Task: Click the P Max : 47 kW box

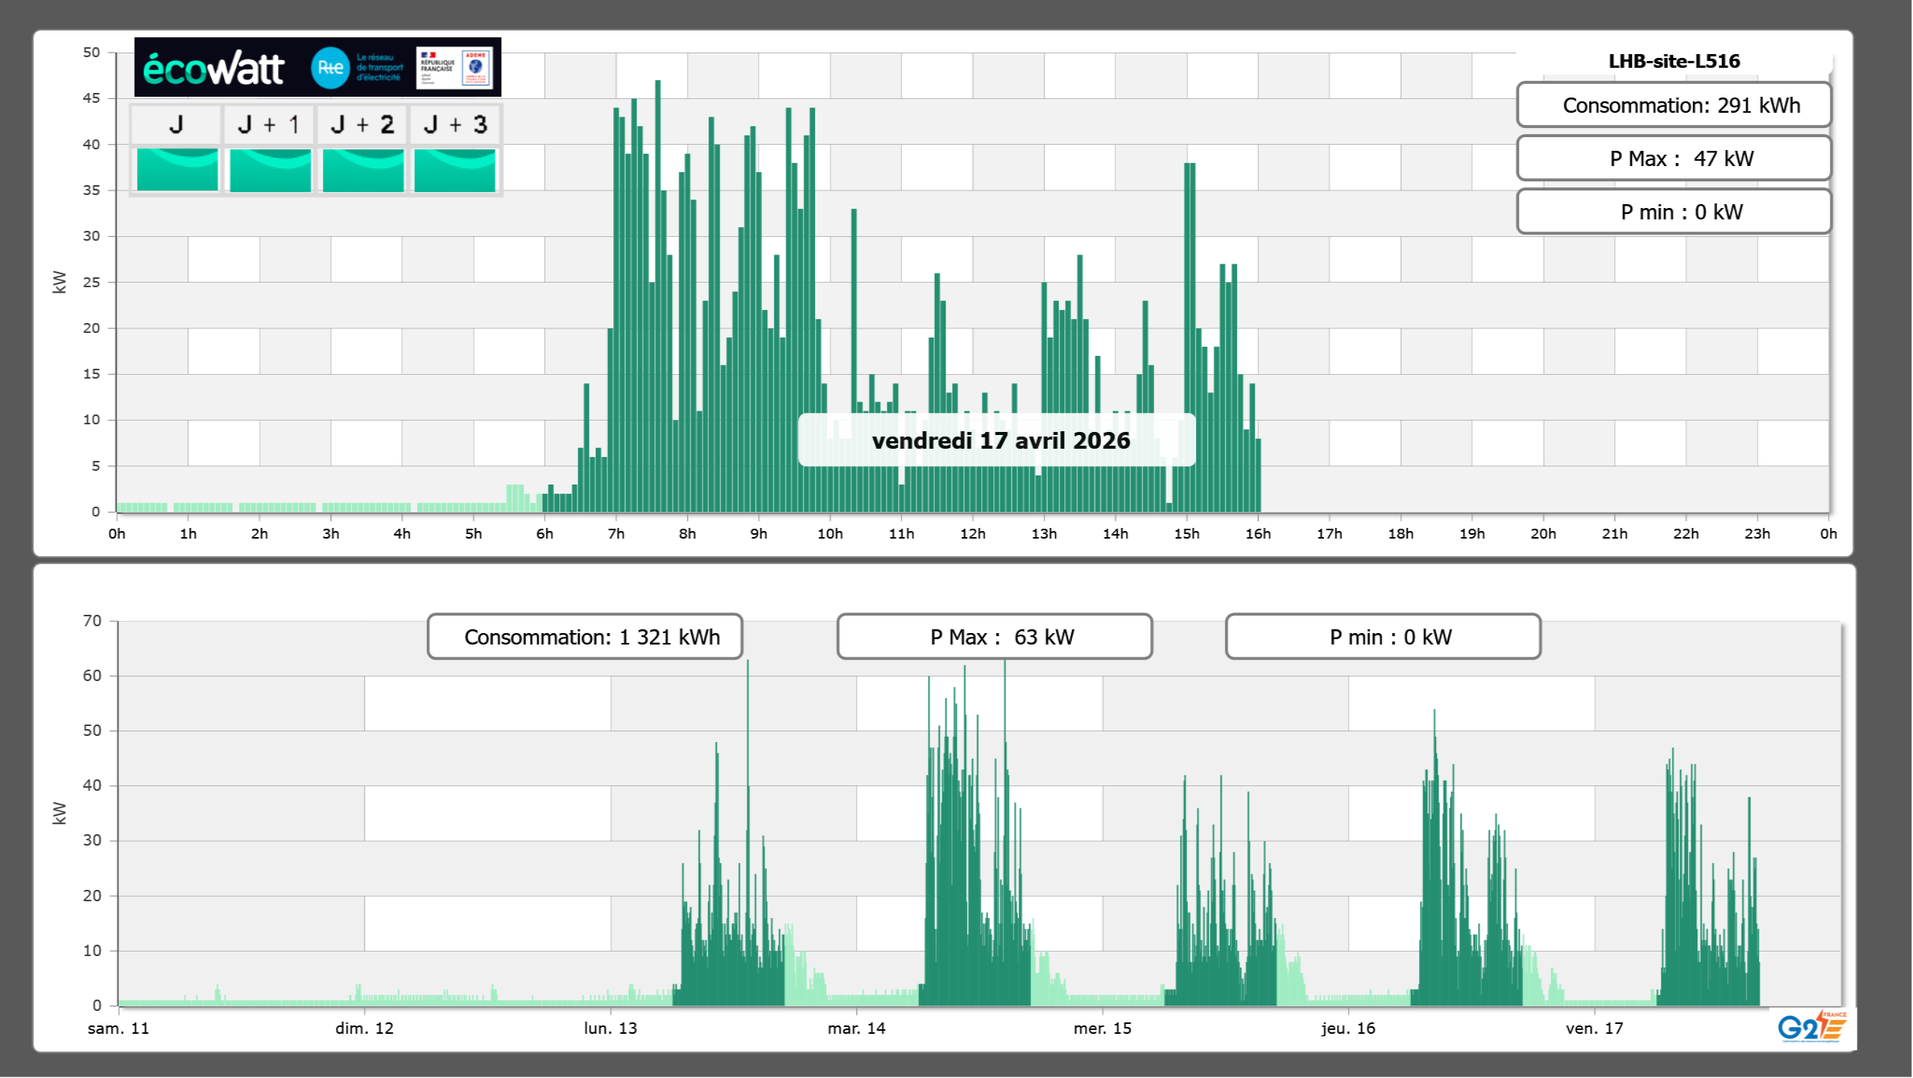Action: [1673, 158]
